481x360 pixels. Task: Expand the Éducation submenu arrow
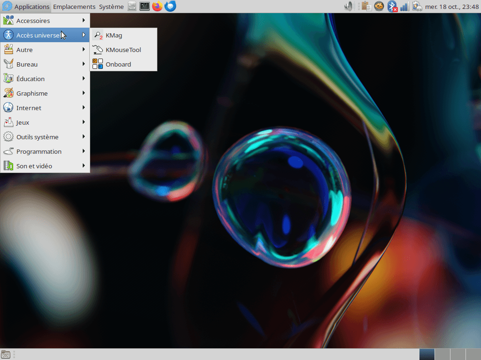click(84, 78)
